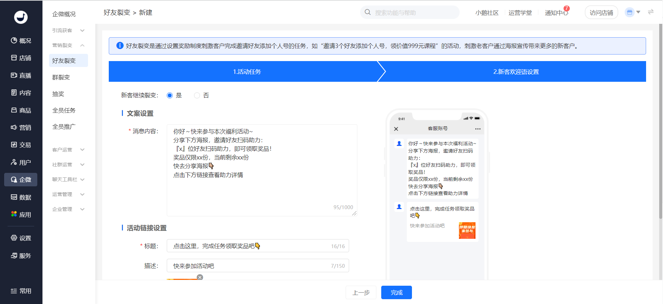Go to step 2.新客欢迎语设置
Viewport: 663px width, 304px height.
point(516,71)
